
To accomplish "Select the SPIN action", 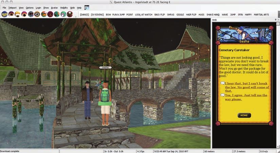I will coord(240,15).
